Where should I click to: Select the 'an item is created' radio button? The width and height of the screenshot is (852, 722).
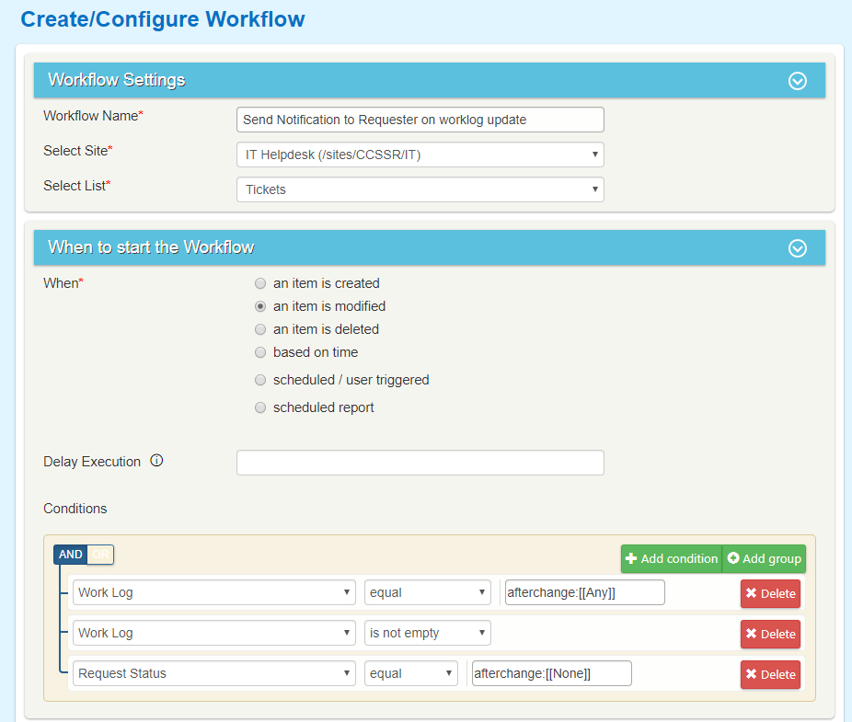pos(260,283)
